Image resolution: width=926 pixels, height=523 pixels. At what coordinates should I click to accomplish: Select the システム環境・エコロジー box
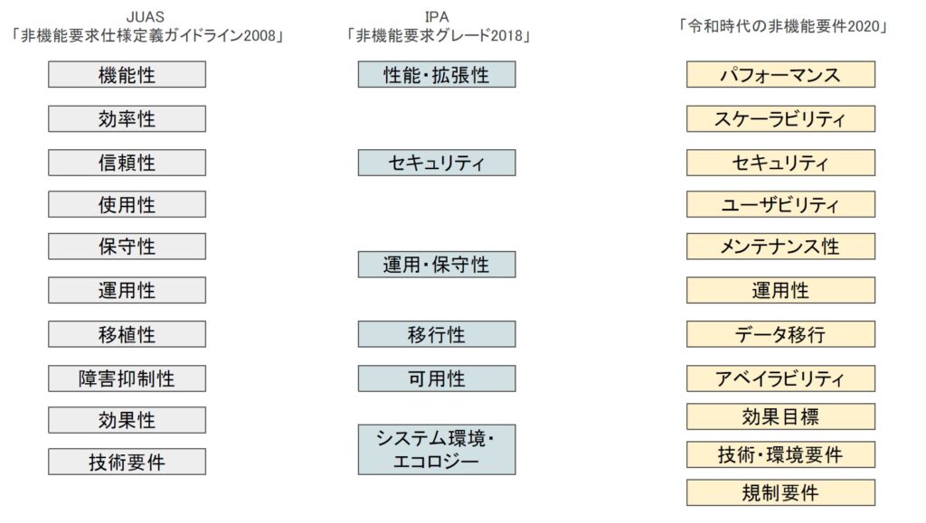pyautogui.click(x=437, y=450)
